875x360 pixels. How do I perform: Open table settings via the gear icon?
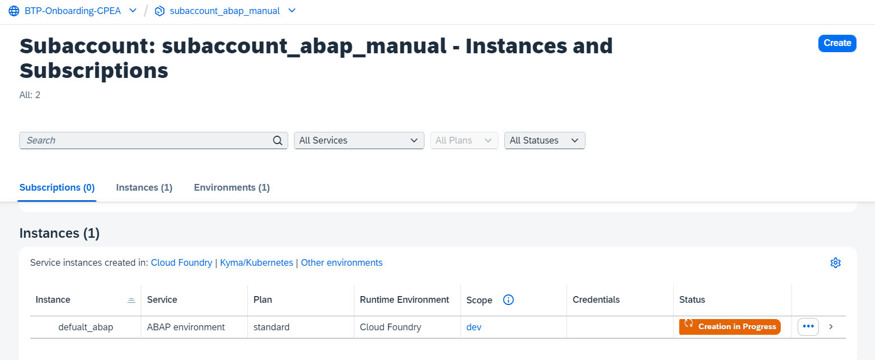pyautogui.click(x=835, y=262)
